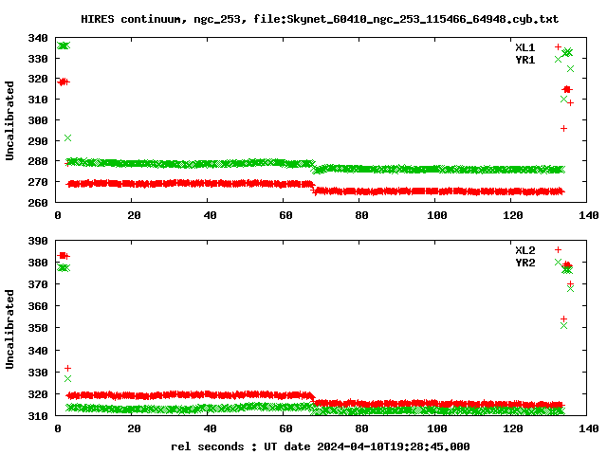Click the XL2 legend label
607x455 pixels.
[524, 250]
